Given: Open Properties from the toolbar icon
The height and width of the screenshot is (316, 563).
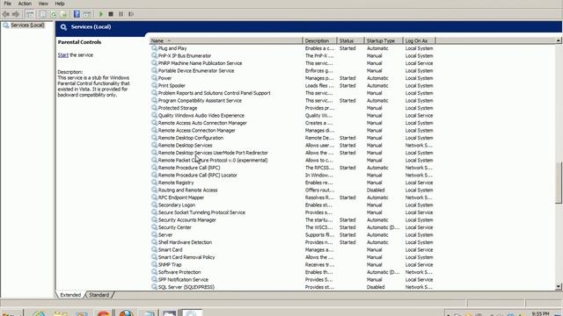Looking at the screenshot, I should pos(43,14).
